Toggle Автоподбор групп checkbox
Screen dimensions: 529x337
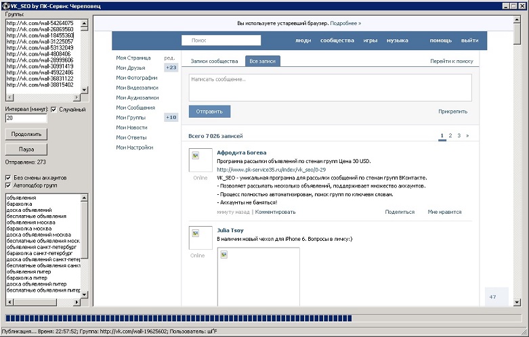pyautogui.click(x=8, y=185)
